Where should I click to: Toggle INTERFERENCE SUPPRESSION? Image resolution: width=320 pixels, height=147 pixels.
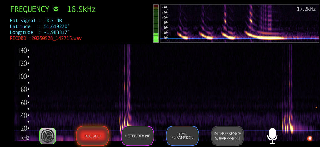[227, 135]
